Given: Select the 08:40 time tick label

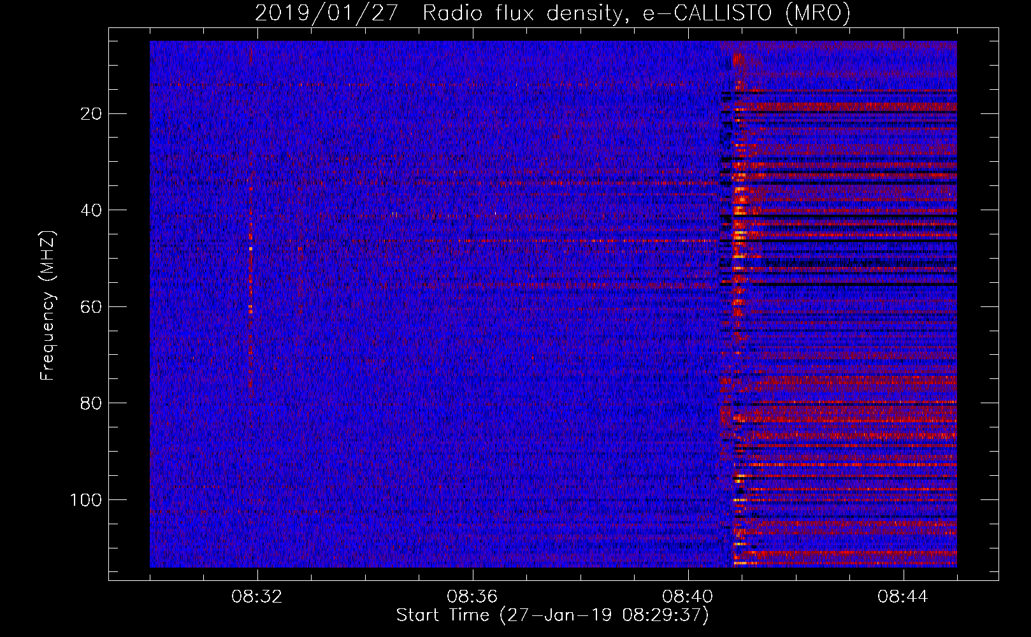Looking at the screenshot, I should [688, 597].
